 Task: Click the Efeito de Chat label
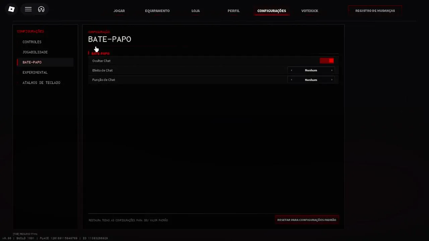pyautogui.click(x=102, y=70)
